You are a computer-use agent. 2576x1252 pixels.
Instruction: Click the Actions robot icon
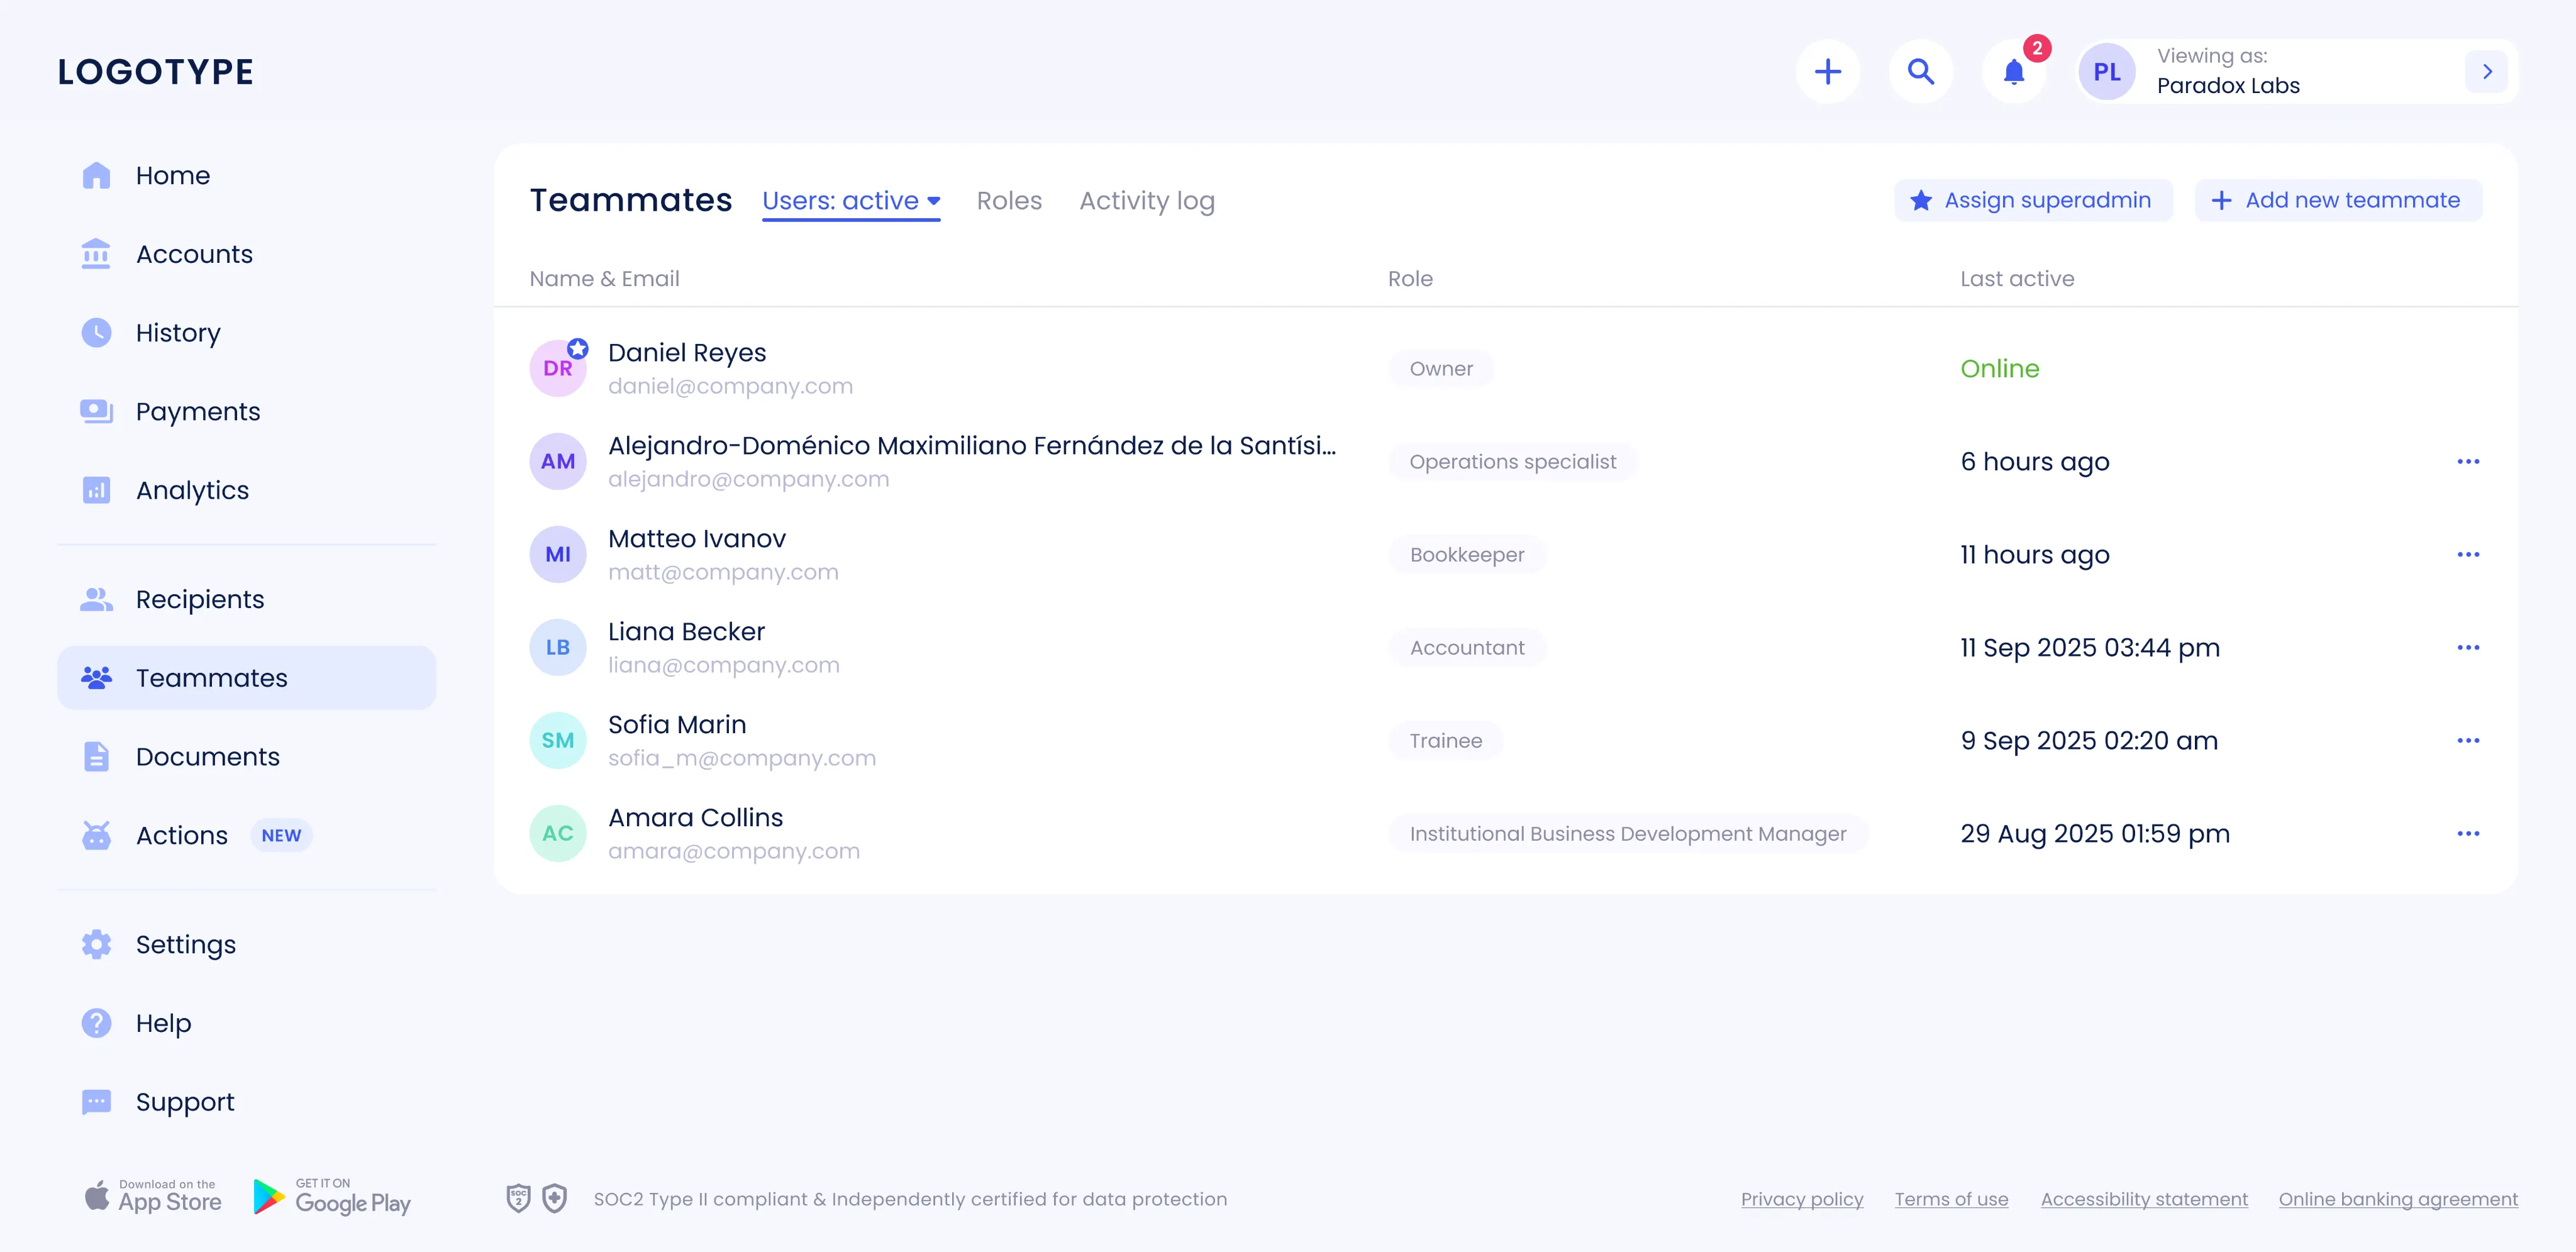tap(96, 835)
